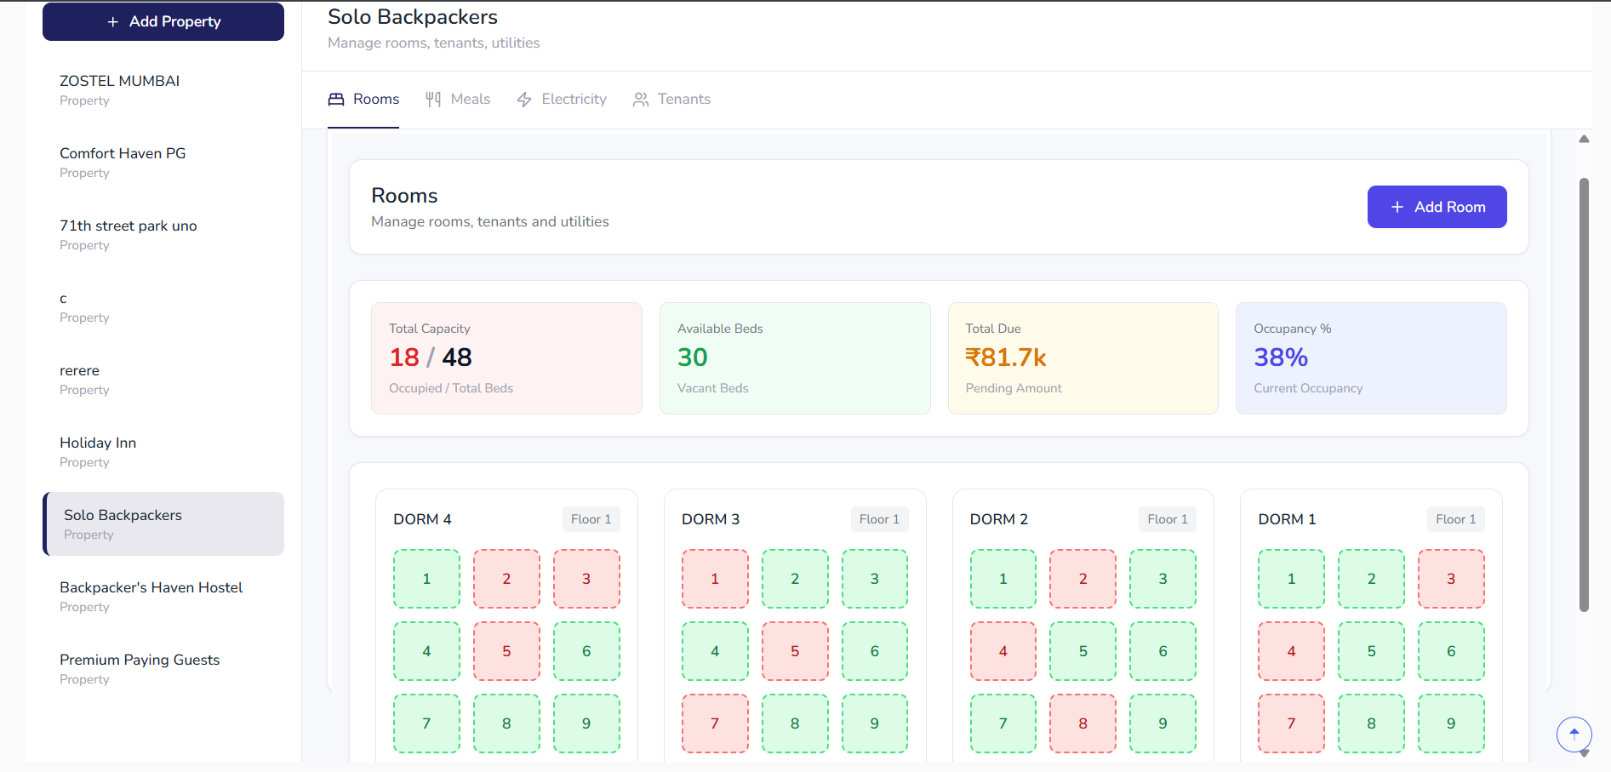The width and height of the screenshot is (1611, 772).
Task: Click the lightning bolt Electricity icon
Action: 524,100
